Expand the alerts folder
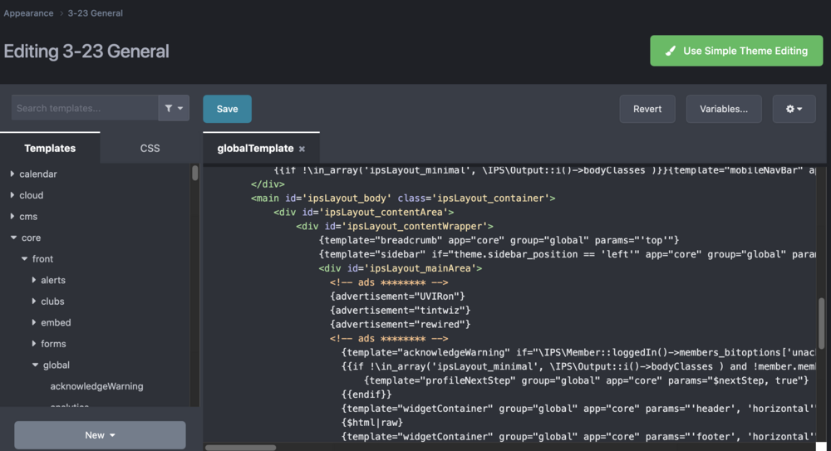The height and width of the screenshot is (451, 831). (34, 280)
